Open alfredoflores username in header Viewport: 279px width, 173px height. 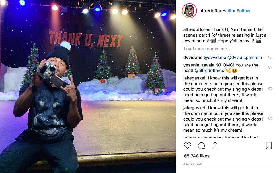tap(213, 11)
